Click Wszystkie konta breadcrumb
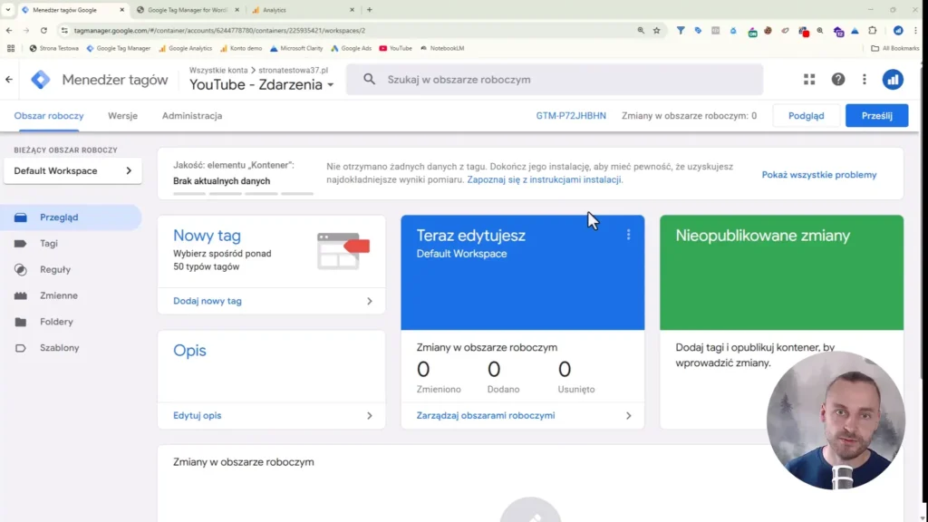 (x=218, y=70)
